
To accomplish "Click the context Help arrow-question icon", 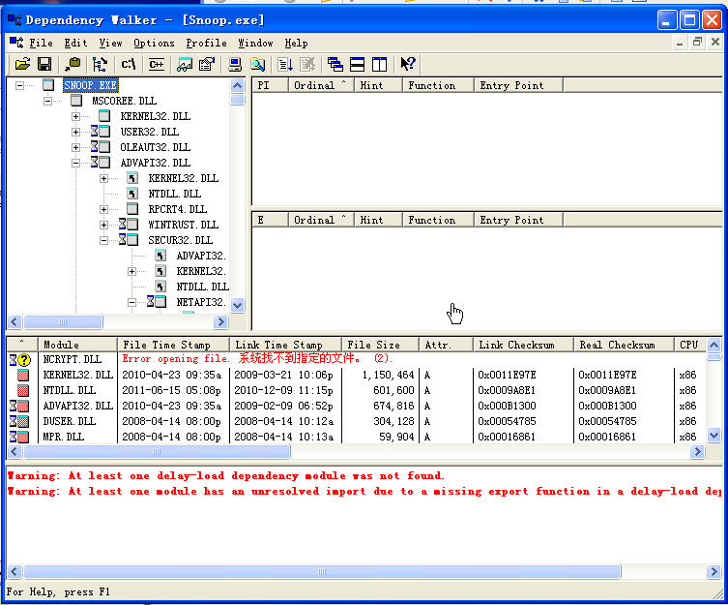I will tap(408, 64).
